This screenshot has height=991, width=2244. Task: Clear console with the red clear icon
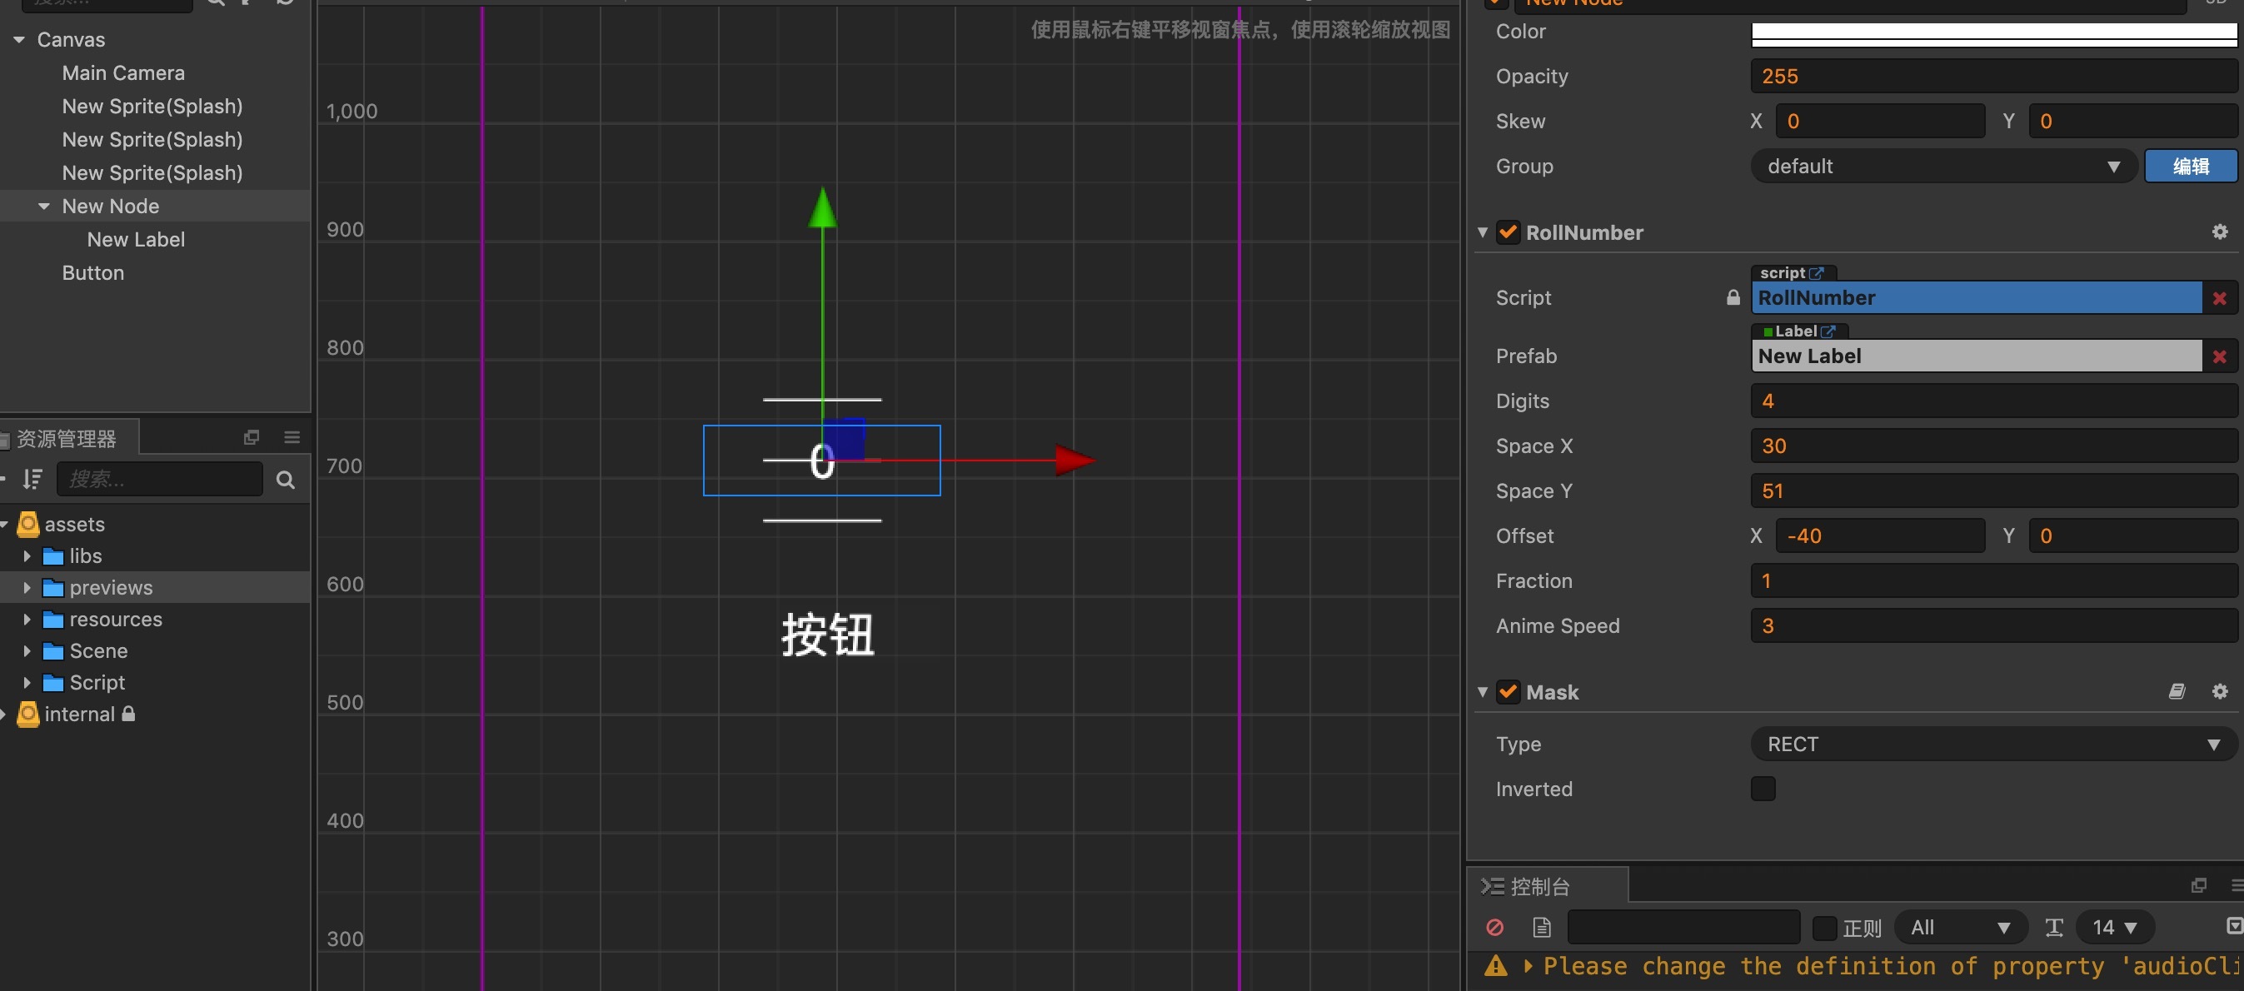pos(1494,928)
